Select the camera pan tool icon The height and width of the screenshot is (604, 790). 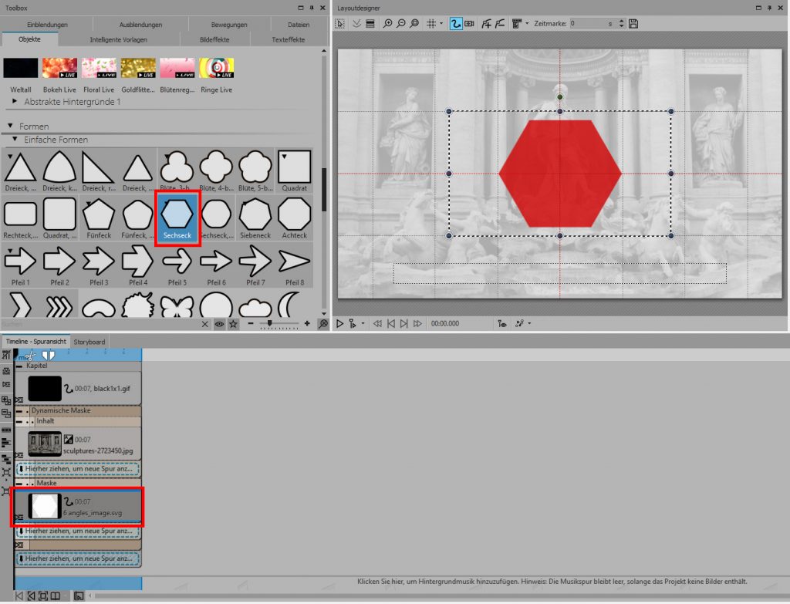click(x=468, y=24)
